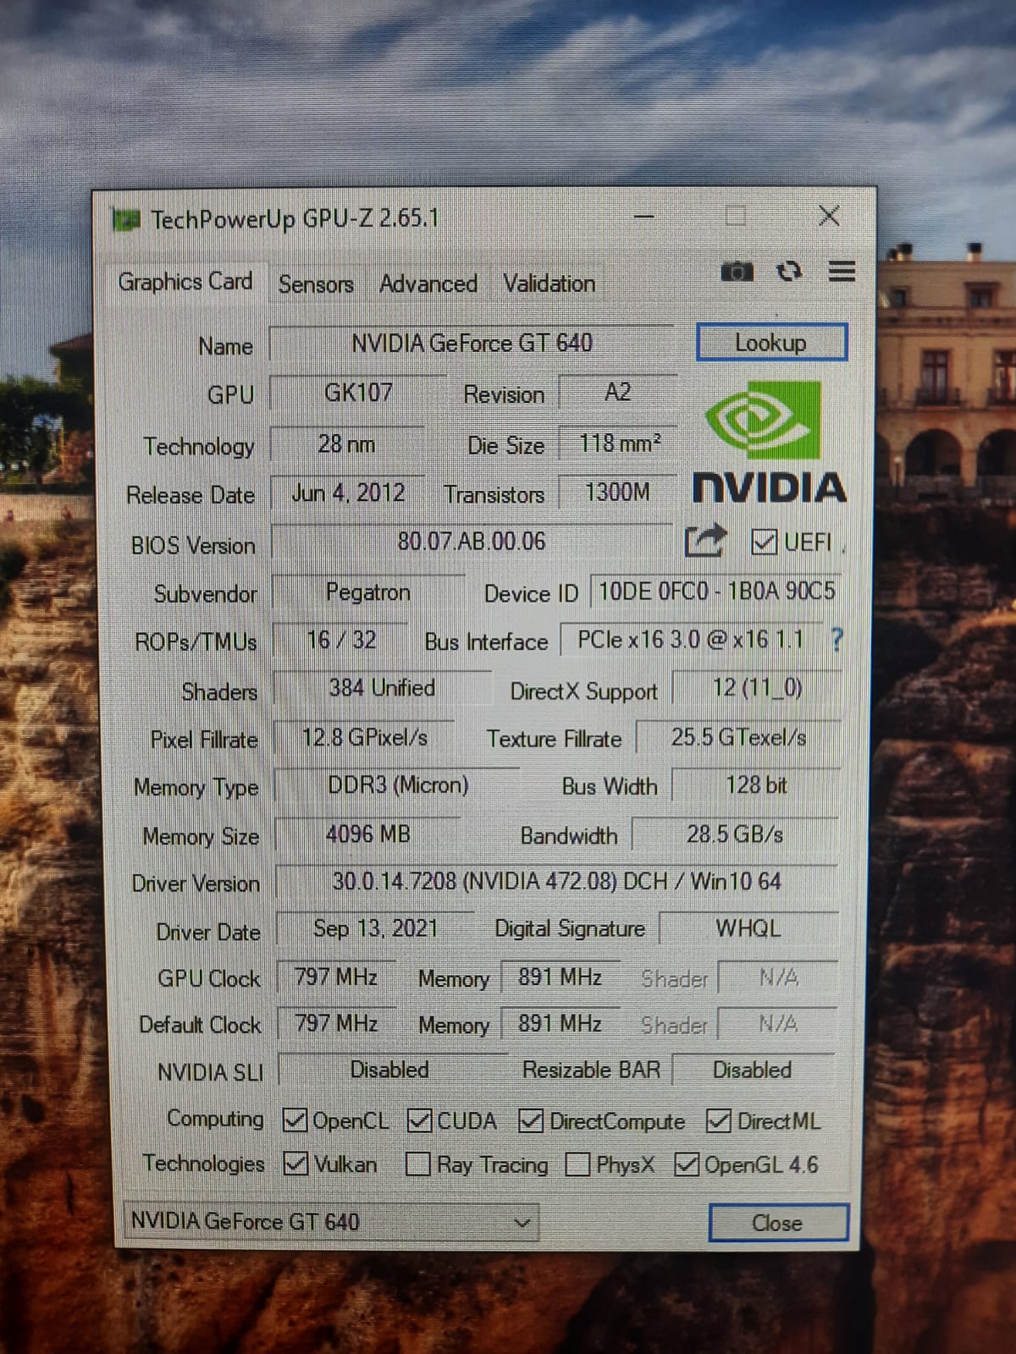Click the refresh icon in GPU-Z
Viewport: 1016px width, 1354px height.
pyautogui.click(x=789, y=272)
